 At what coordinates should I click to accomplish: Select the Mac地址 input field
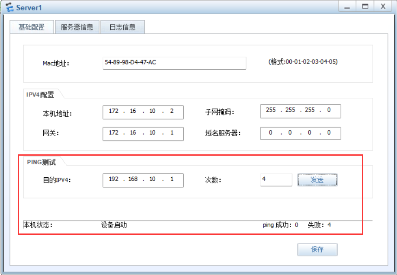[174, 63]
